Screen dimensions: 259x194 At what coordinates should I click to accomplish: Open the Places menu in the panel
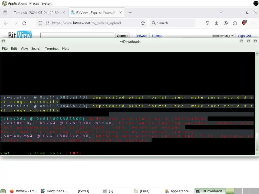point(34,3)
